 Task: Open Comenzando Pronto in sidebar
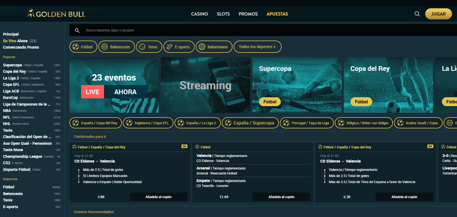click(x=21, y=47)
